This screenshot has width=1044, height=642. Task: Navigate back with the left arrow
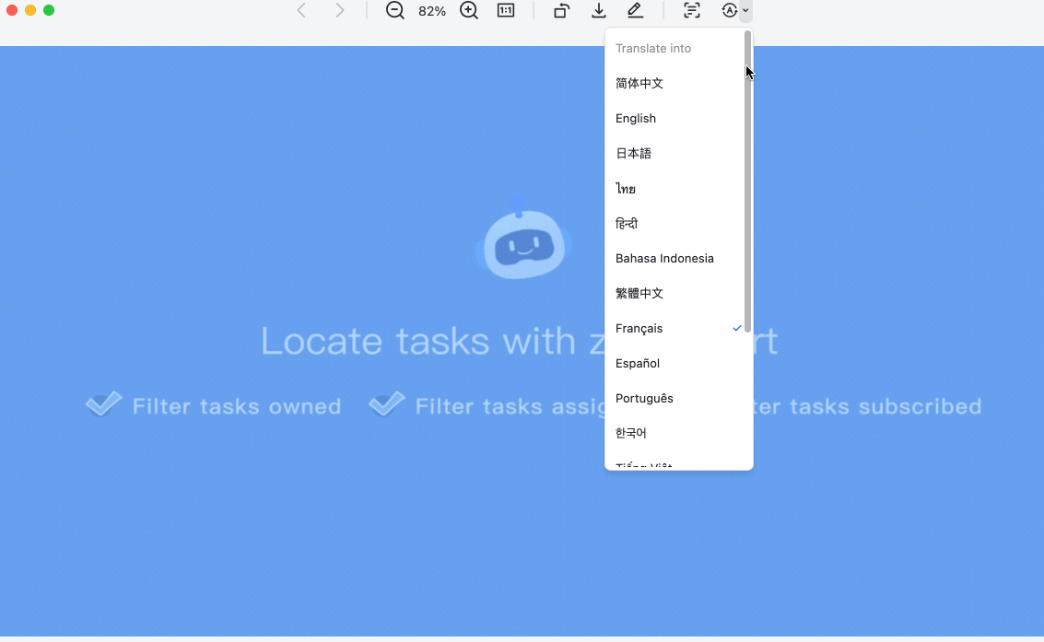(301, 11)
